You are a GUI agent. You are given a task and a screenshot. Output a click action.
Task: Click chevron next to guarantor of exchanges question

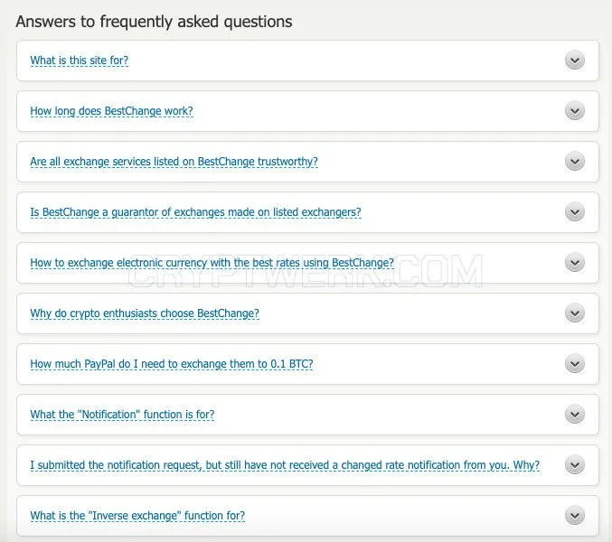(575, 212)
